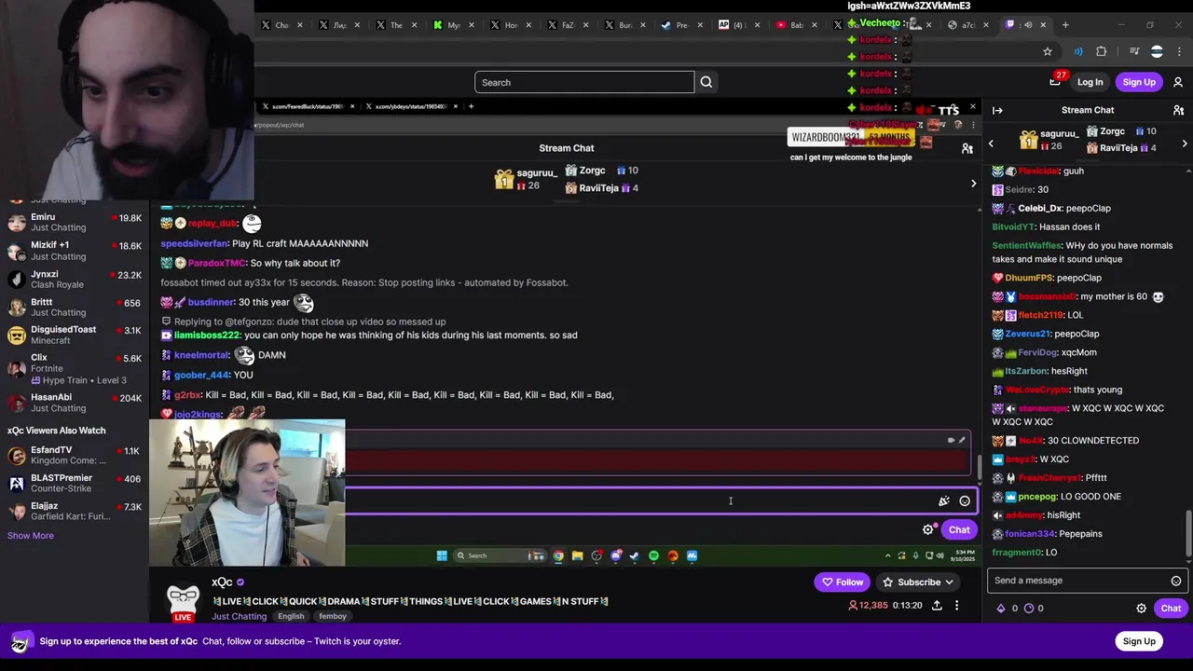The height and width of the screenshot is (671, 1193).
Task: Open a new browser tab
Action: (x=1065, y=25)
